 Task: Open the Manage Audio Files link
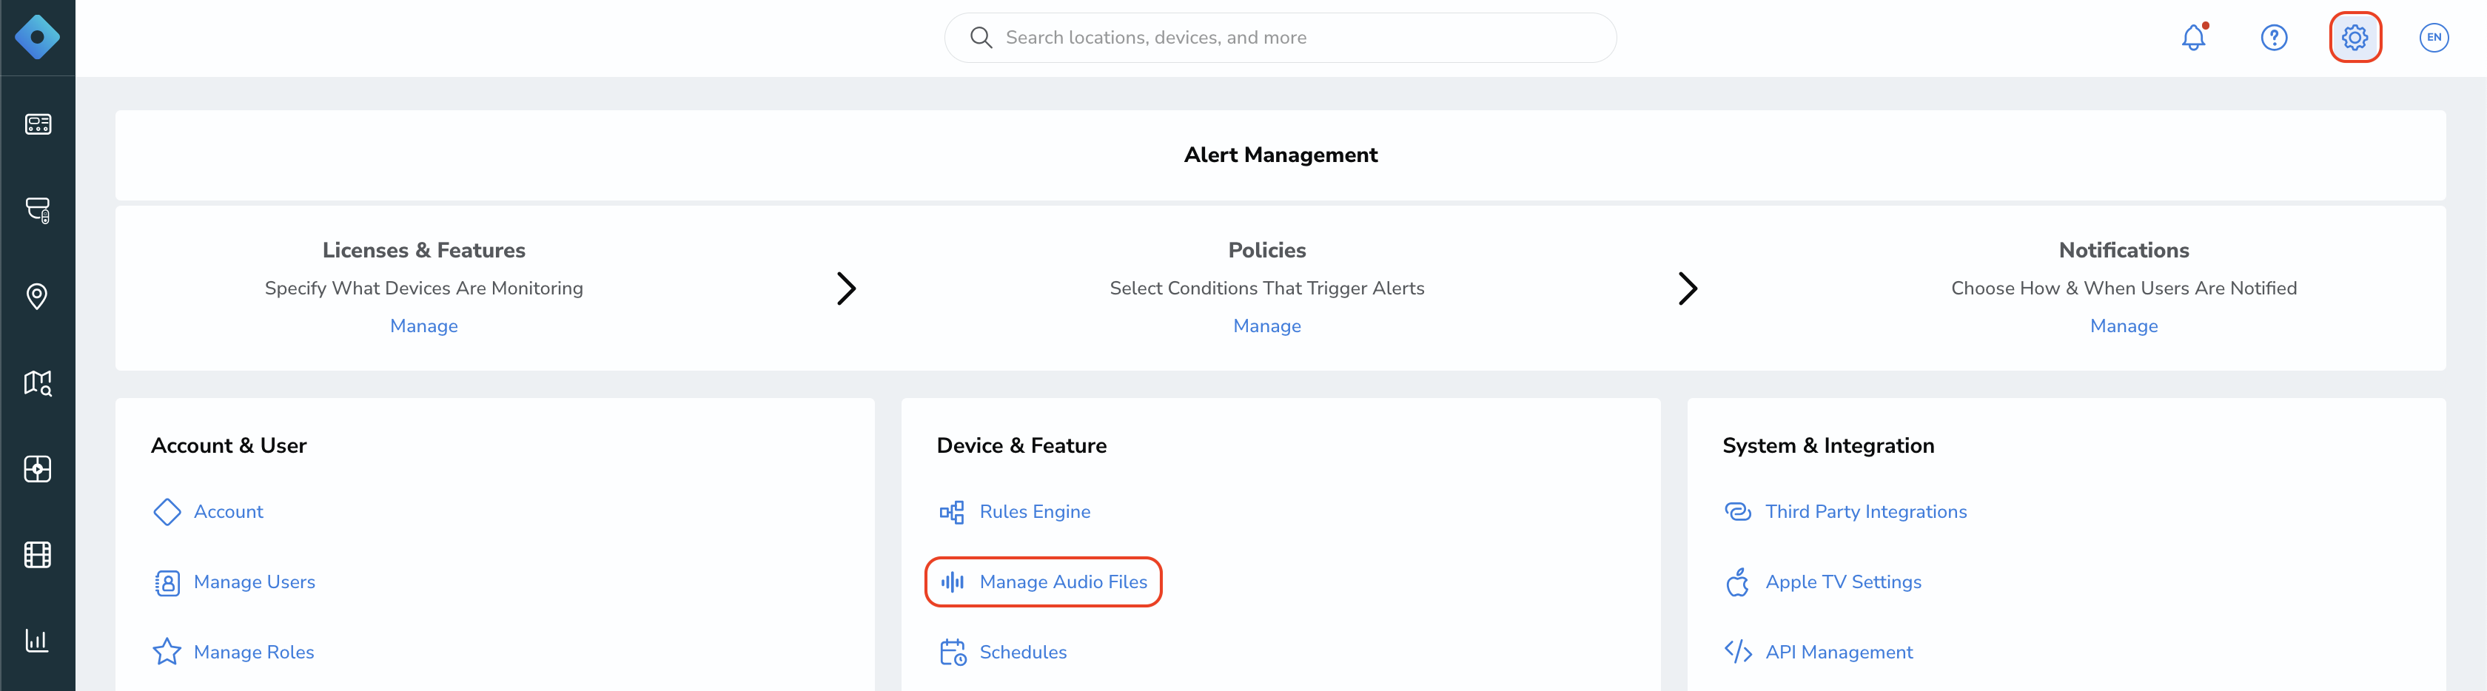tap(1063, 582)
